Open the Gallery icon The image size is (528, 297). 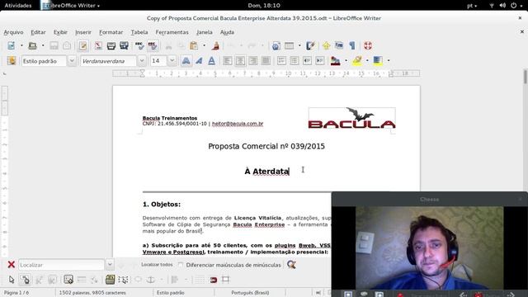[339, 45]
